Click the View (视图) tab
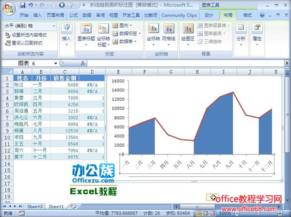291x217 pixels. tap(113, 15)
